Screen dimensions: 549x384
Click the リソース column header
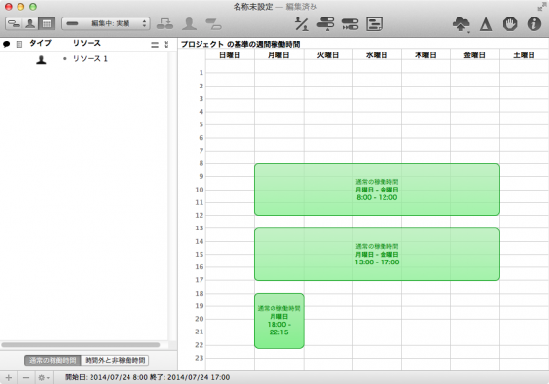coord(87,43)
